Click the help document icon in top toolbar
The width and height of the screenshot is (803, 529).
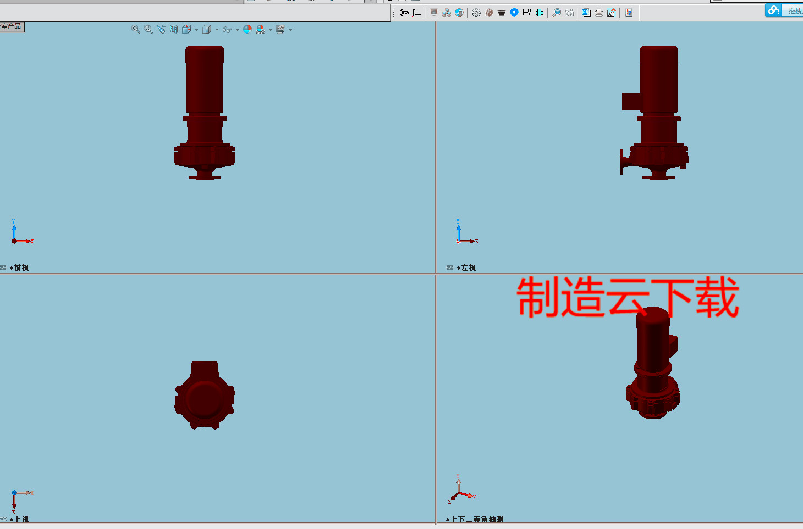pos(629,13)
